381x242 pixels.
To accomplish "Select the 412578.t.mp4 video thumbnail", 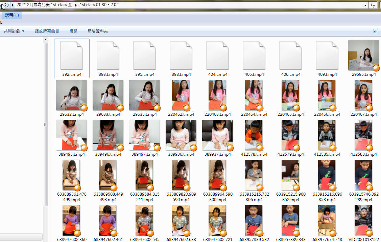I will tap(254, 135).
